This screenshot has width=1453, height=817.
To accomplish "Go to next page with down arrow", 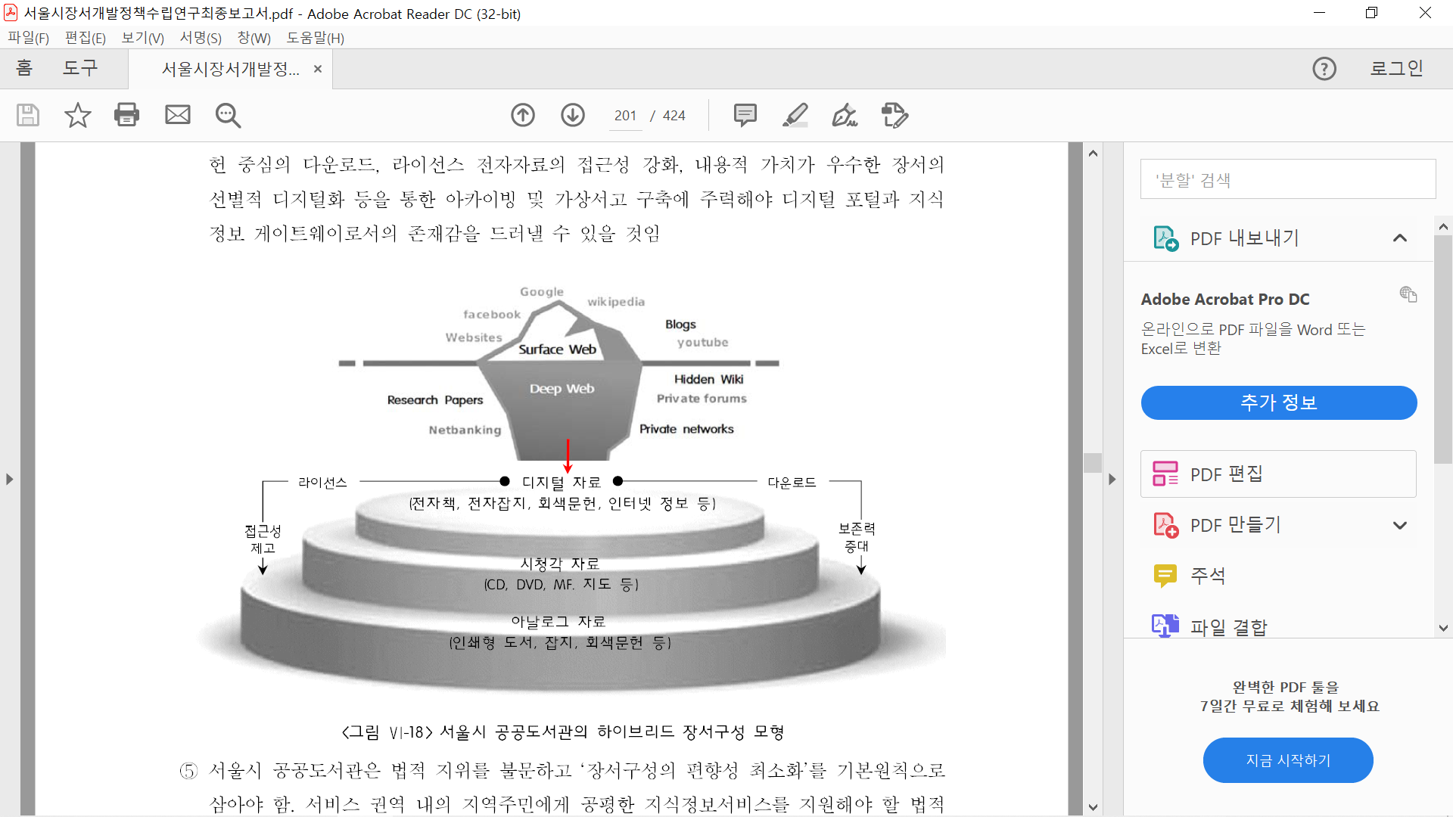I will (573, 115).
